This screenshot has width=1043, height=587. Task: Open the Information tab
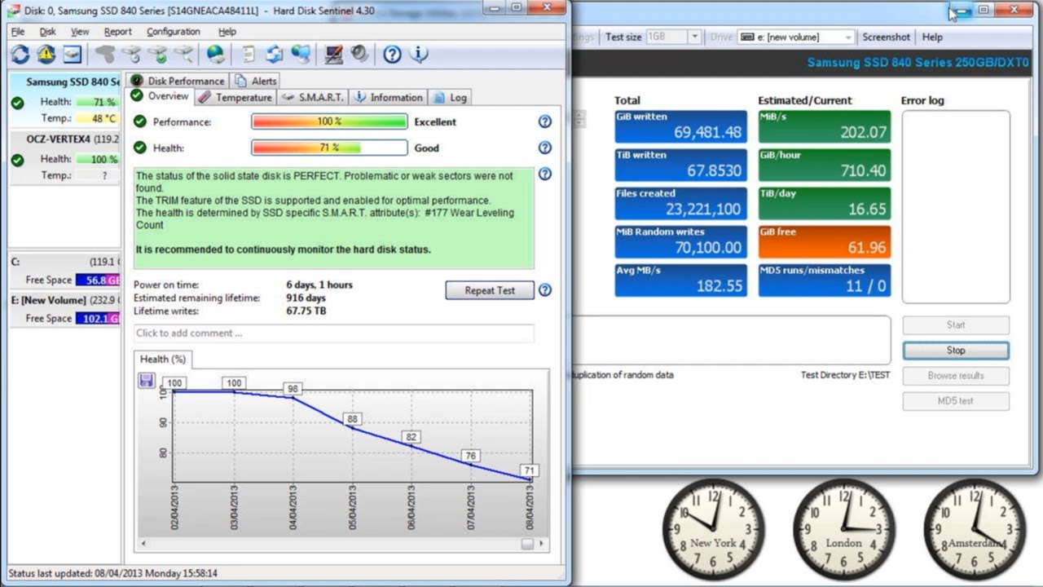(x=388, y=97)
